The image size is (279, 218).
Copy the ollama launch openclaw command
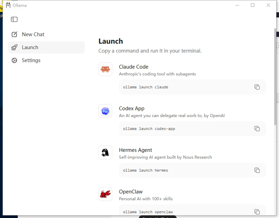coord(257,212)
